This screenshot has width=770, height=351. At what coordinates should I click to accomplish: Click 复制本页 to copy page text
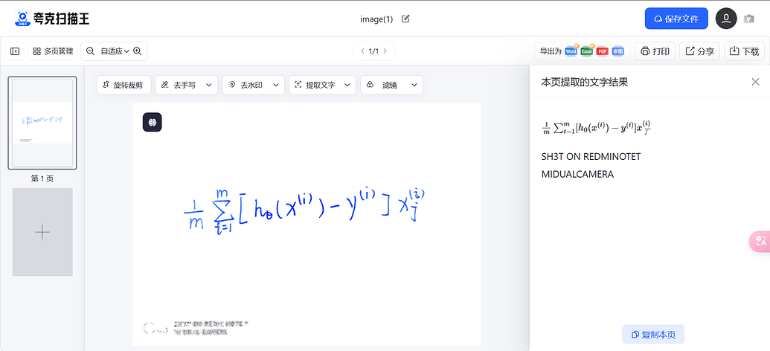point(653,335)
